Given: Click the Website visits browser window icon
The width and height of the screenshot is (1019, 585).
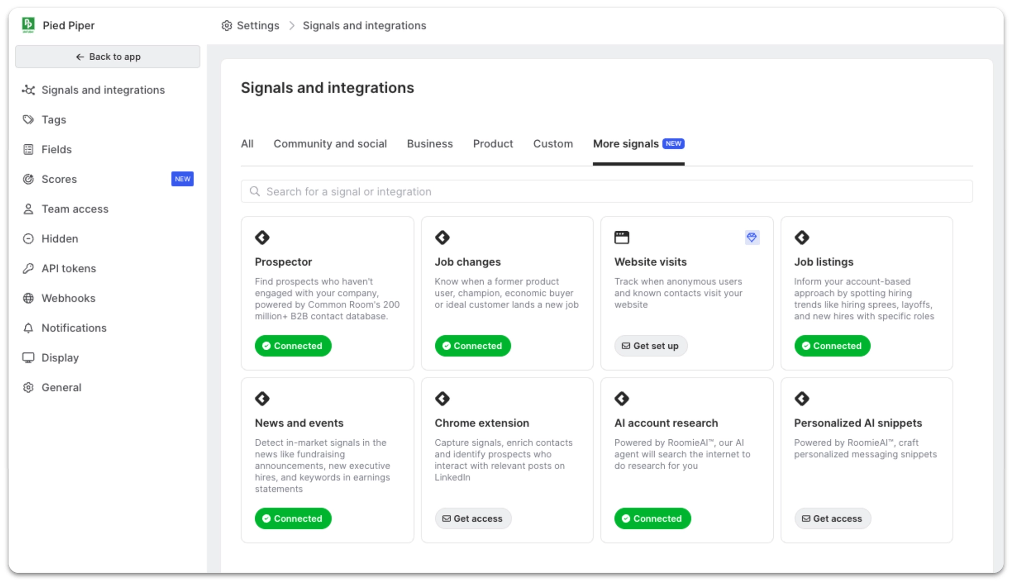Looking at the screenshot, I should tap(621, 237).
